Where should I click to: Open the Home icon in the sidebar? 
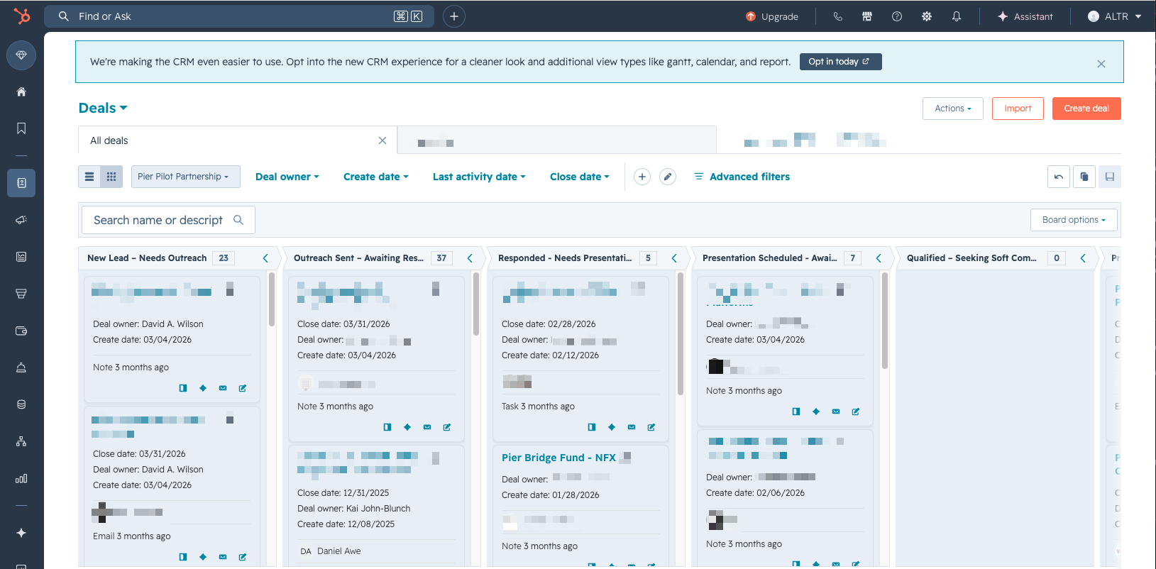(x=21, y=92)
